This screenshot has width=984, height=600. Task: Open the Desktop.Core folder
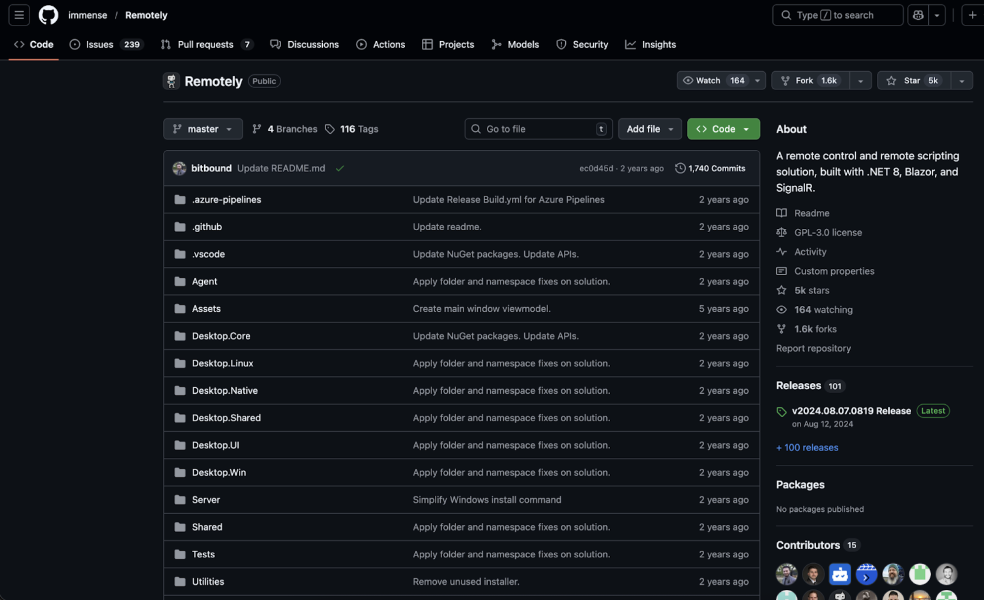click(221, 336)
